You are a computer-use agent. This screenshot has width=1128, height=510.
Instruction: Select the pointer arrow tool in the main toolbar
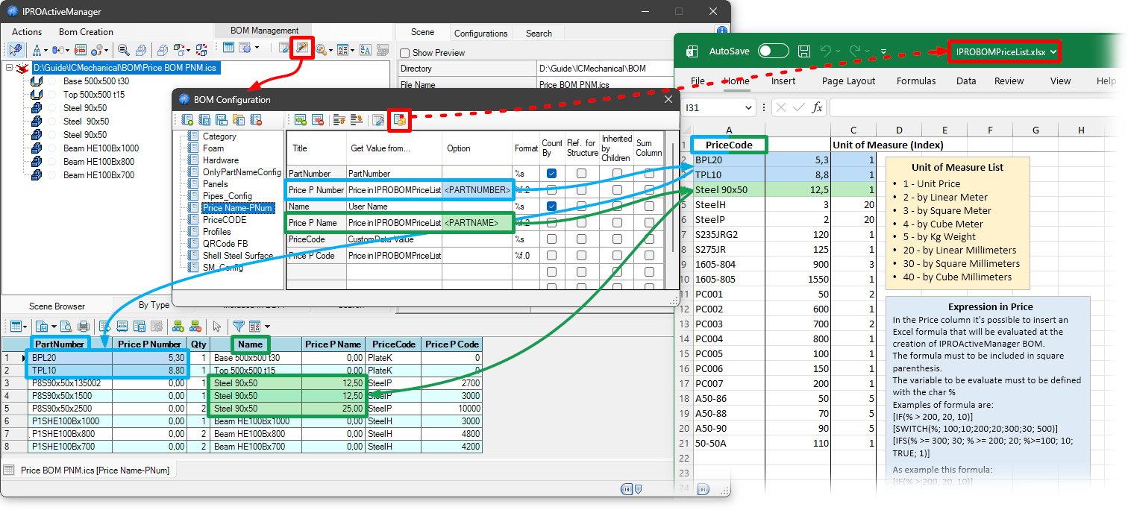[16, 49]
